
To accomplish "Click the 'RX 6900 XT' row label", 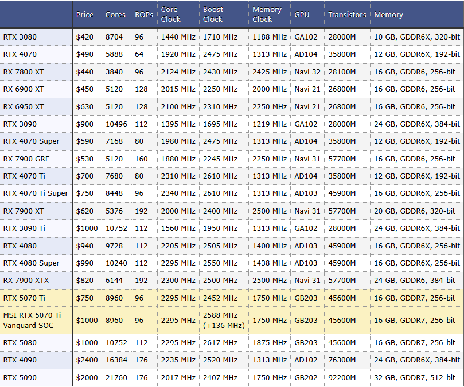I will point(24,89).
